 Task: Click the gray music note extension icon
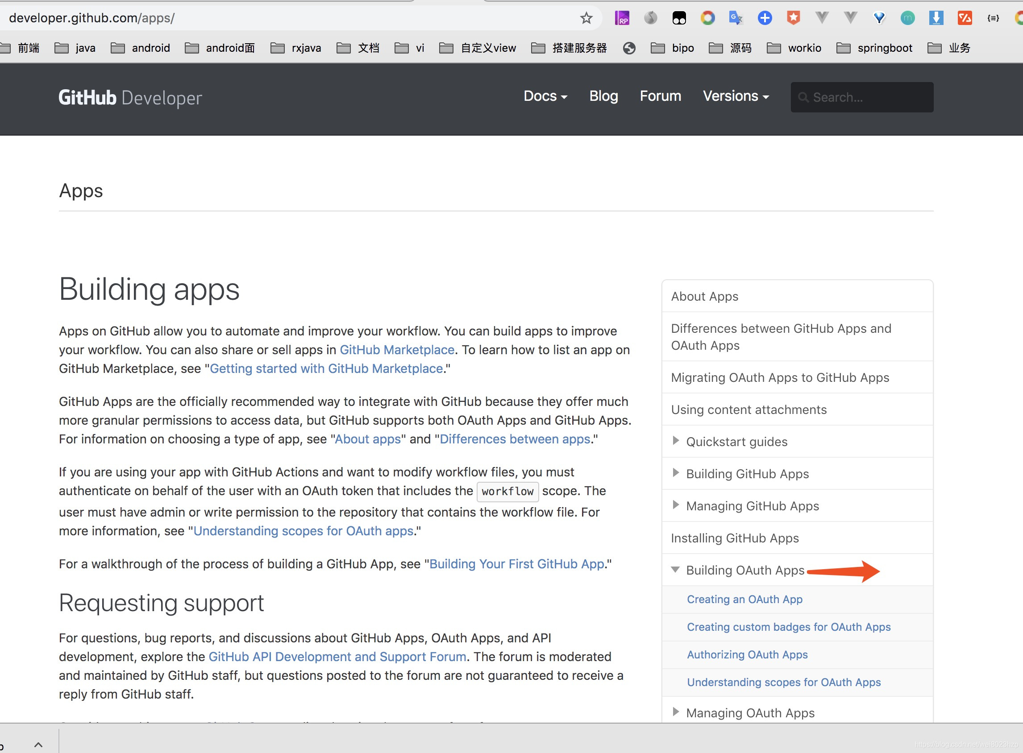(x=650, y=18)
